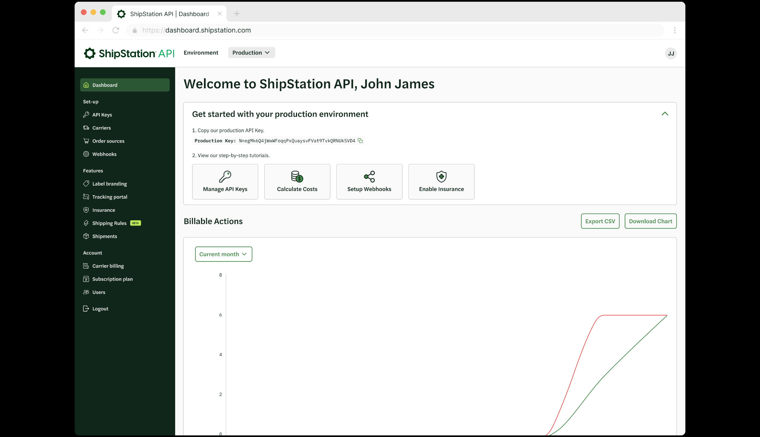Copy the production key with copy icon
This screenshot has width=760, height=437.
(360, 141)
